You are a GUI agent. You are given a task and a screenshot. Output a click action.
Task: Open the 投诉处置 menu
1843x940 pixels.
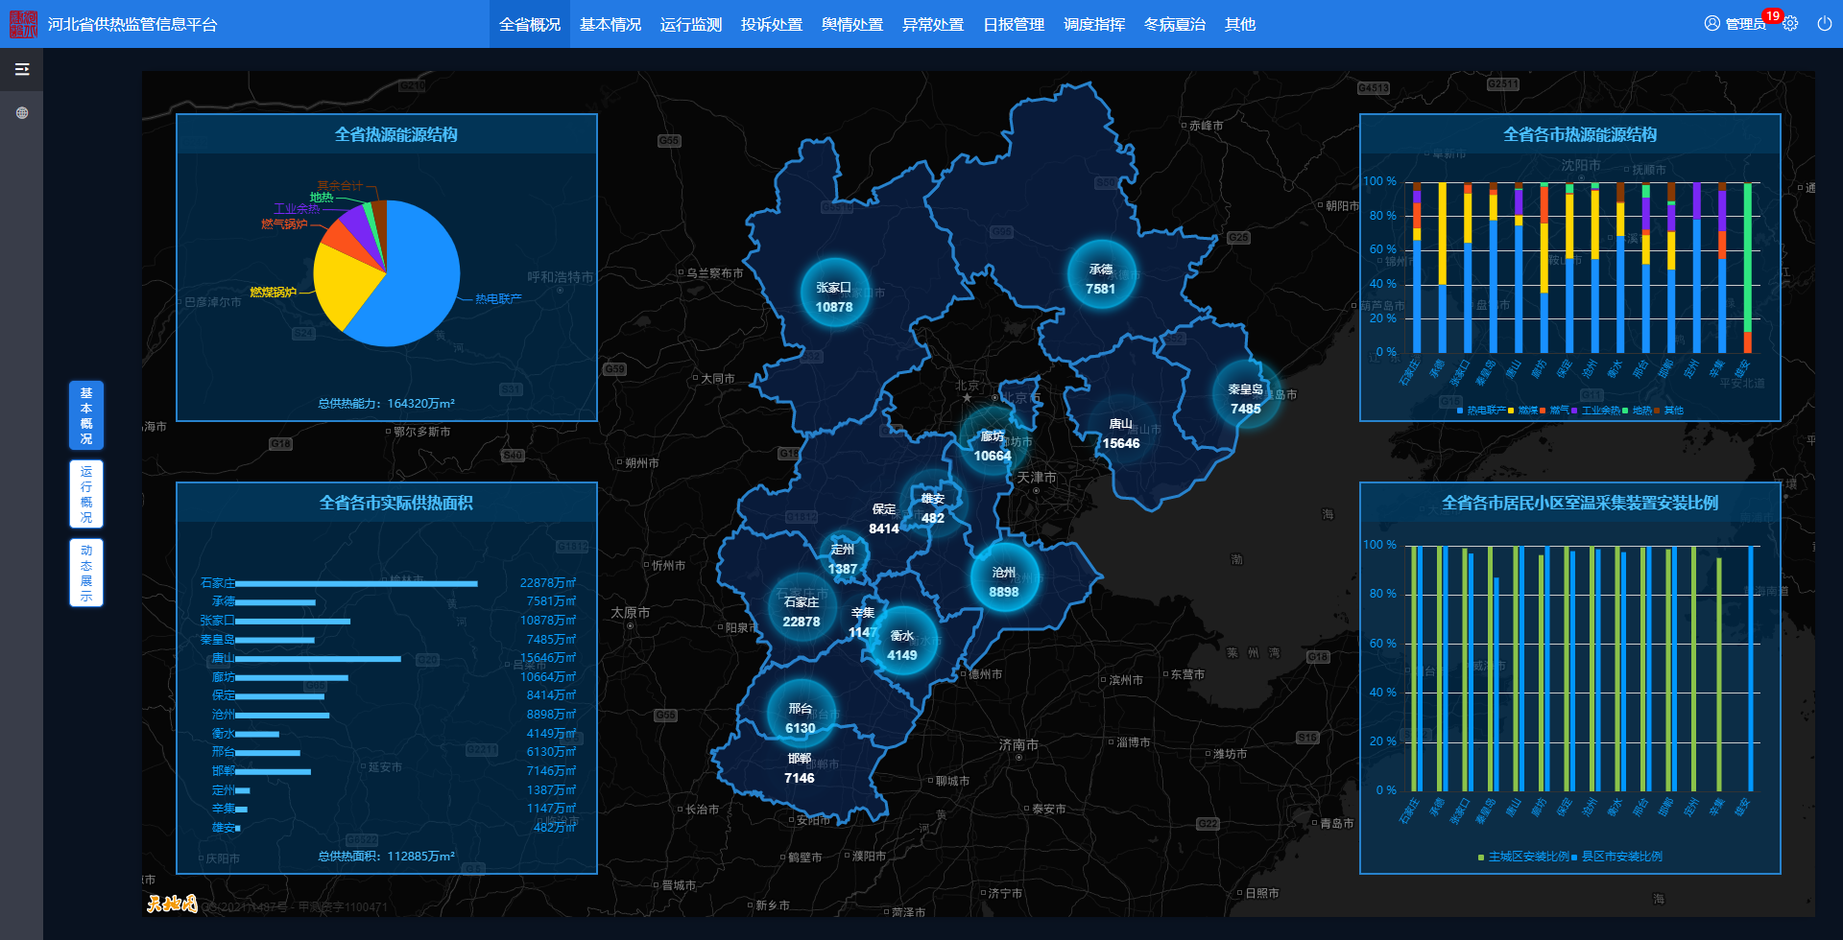[771, 24]
